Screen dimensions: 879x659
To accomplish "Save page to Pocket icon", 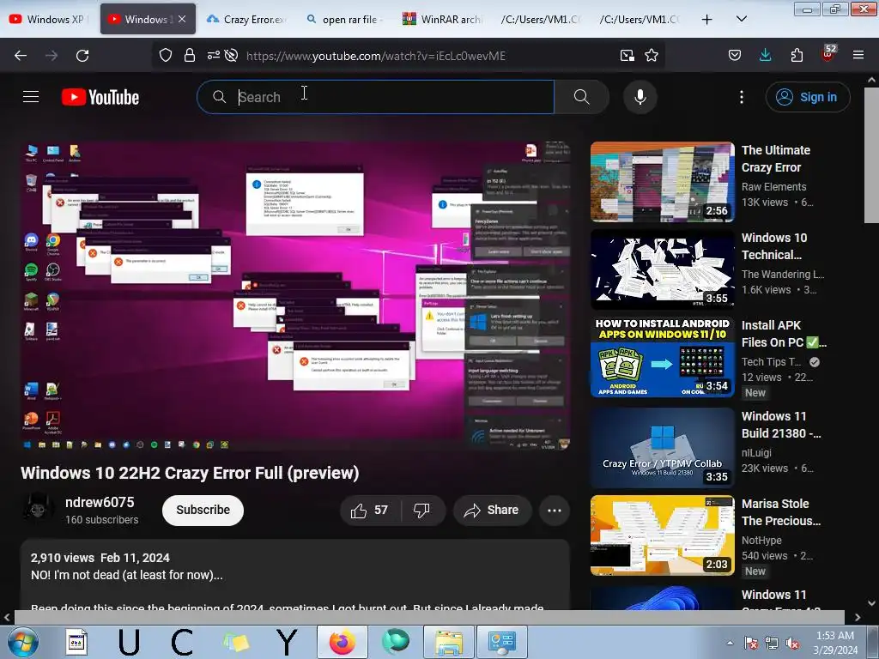I will tap(735, 56).
